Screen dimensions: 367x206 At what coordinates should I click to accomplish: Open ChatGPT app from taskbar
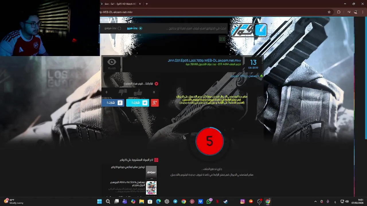click(167, 201)
